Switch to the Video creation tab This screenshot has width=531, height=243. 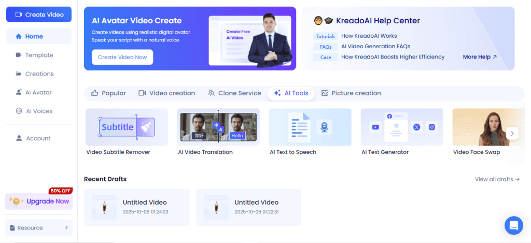[x=167, y=93]
